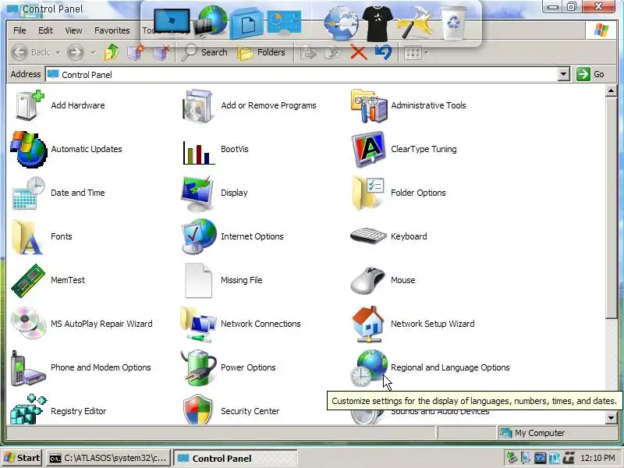Click the scrollbar up arrow

(612, 90)
